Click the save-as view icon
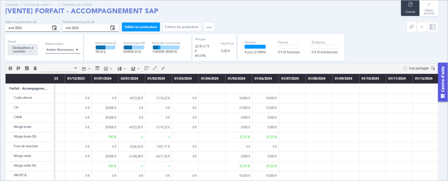The height and width of the screenshot is (181, 448). point(19,69)
